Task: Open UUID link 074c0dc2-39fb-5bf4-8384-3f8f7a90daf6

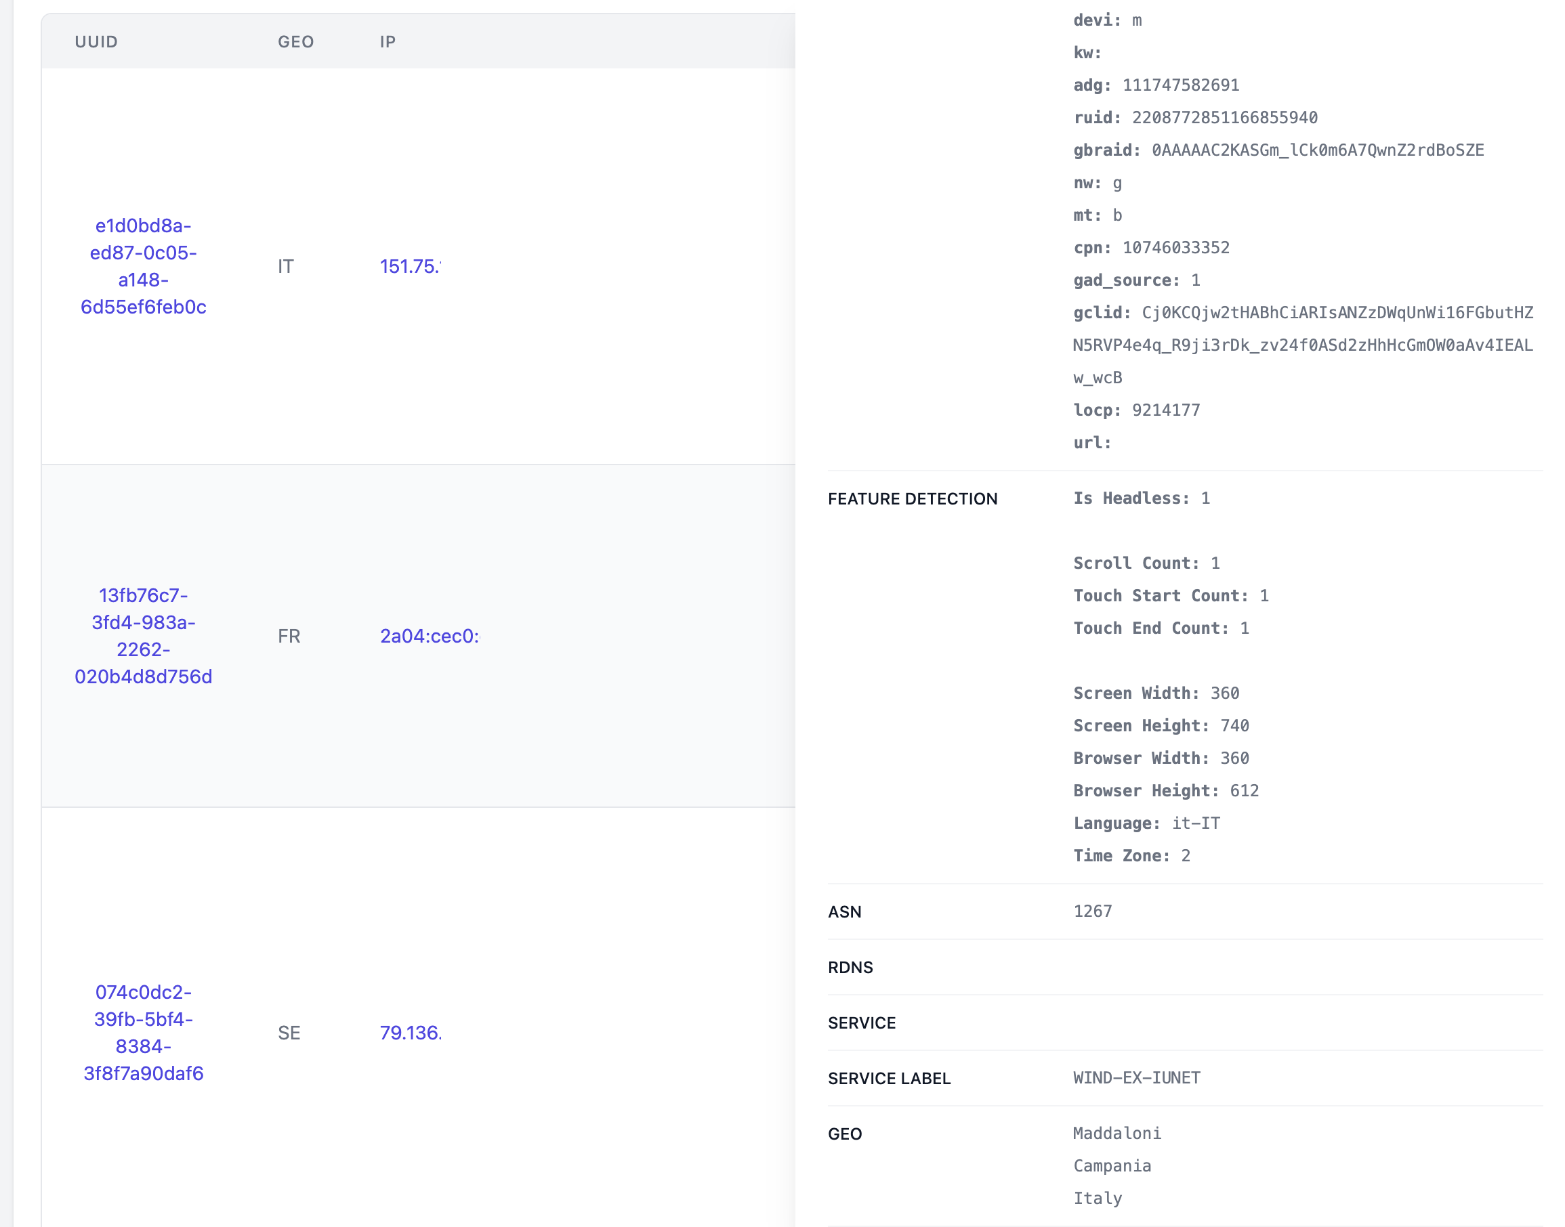Action: [144, 1032]
